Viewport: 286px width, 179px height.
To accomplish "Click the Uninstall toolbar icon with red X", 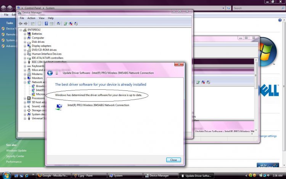I will (x=71, y=24).
